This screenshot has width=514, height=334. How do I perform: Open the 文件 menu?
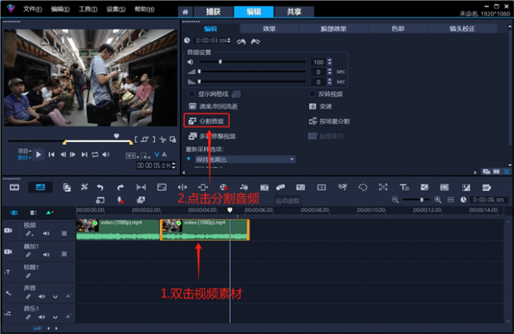pyautogui.click(x=32, y=9)
